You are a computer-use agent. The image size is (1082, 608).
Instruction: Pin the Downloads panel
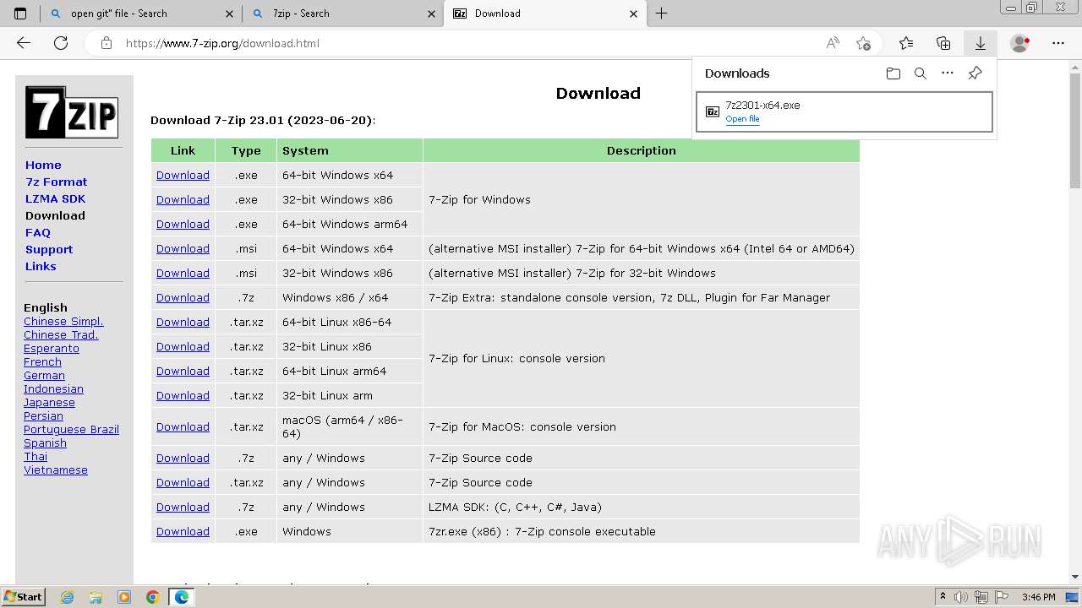pyautogui.click(x=975, y=73)
